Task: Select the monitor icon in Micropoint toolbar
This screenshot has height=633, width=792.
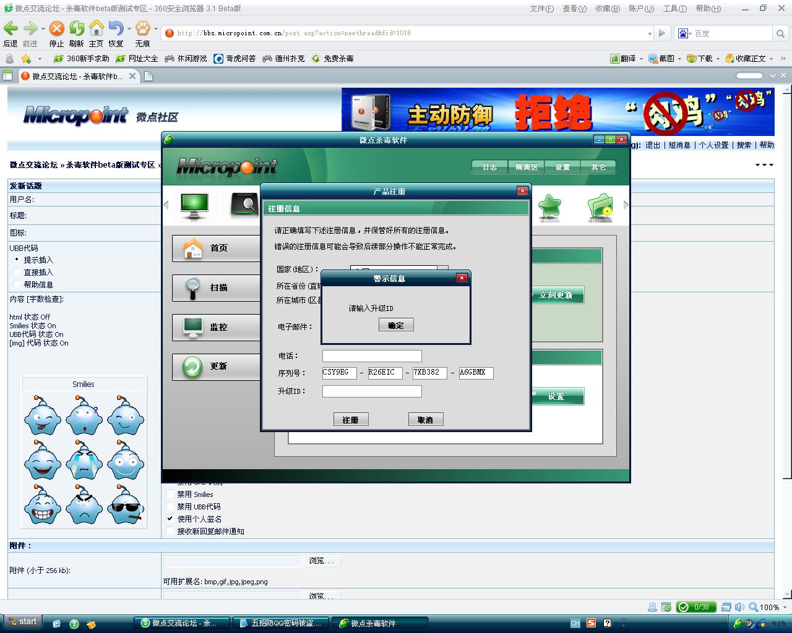Action: point(194,206)
